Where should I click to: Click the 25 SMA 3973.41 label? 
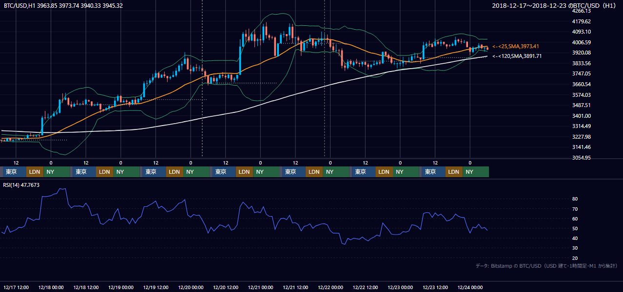pos(516,46)
